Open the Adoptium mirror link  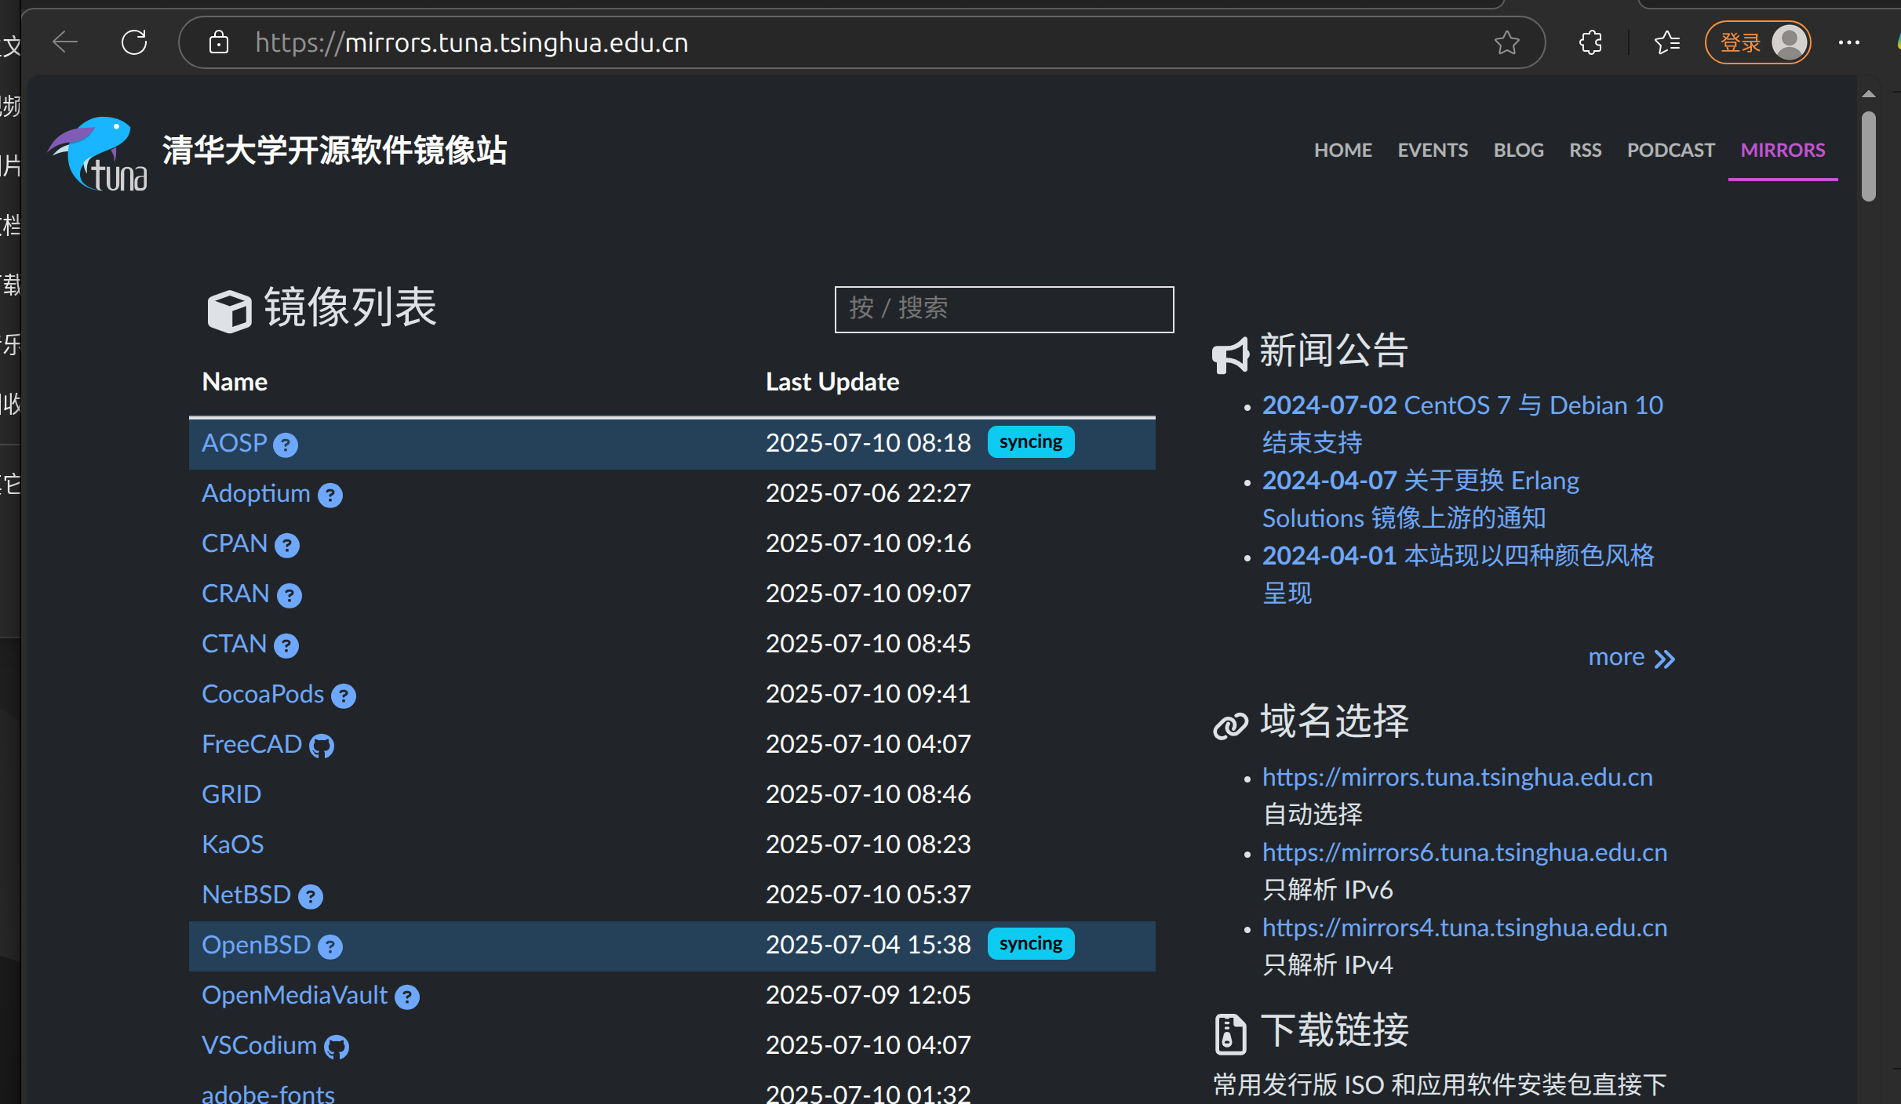pos(256,493)
